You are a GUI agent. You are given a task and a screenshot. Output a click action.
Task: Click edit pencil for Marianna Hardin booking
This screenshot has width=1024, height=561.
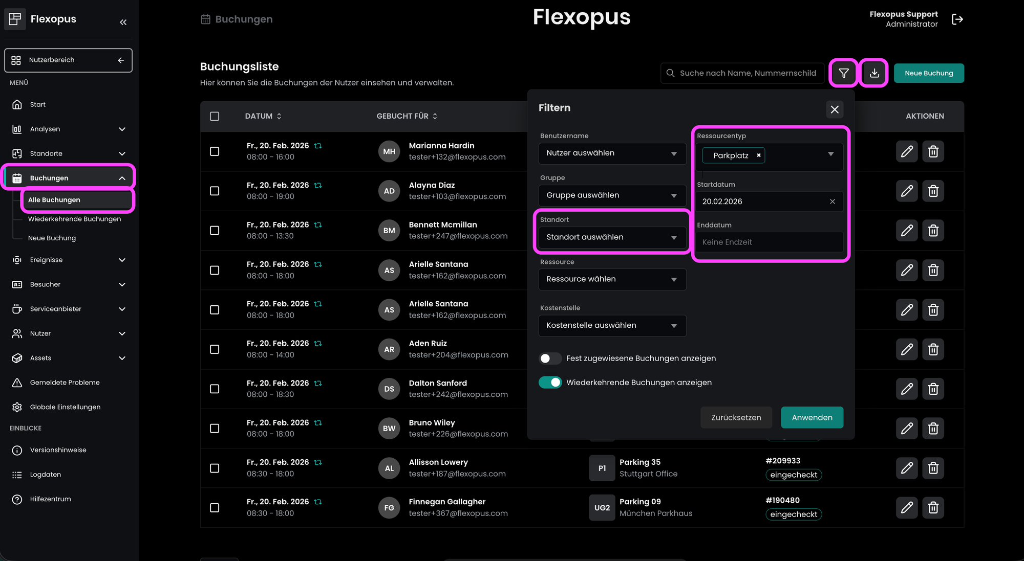point(907,151)
